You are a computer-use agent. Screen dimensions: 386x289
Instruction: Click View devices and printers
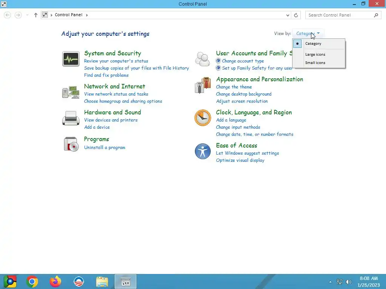pos(111,120)
